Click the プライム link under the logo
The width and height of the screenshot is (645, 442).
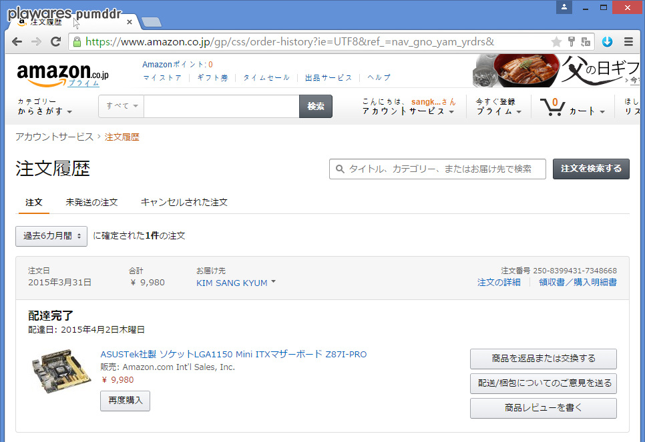pyautogui.click(x=83, y=83)
